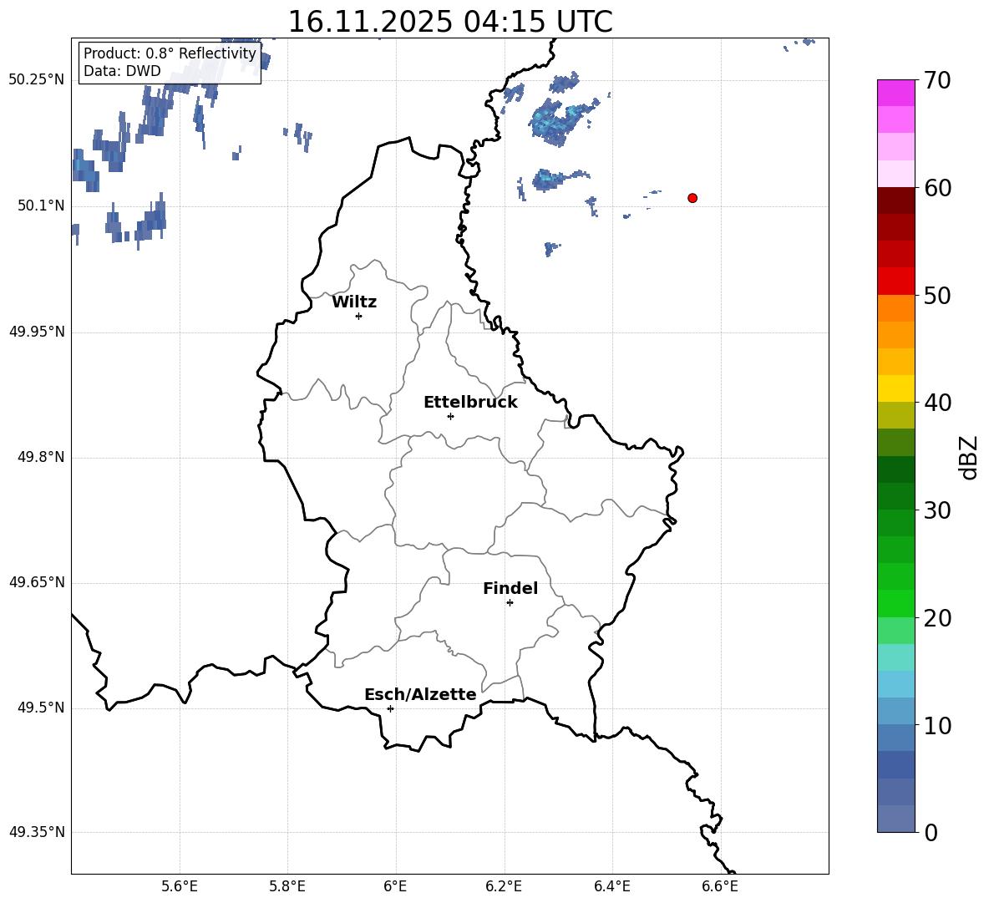Click the Findel station label
The height and width of the screenshot is (903, 989).
coord(510,588)
